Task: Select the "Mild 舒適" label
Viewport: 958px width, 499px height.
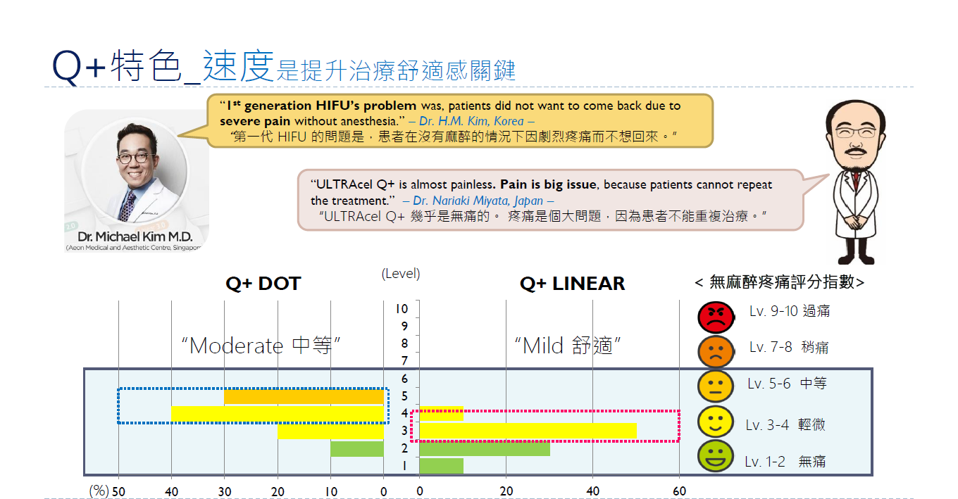Action: [x=567, y=346]
